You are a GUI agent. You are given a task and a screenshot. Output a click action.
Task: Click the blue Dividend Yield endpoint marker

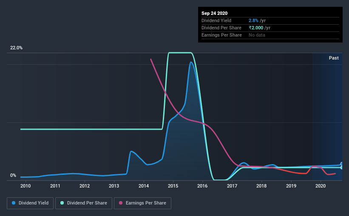342,164
